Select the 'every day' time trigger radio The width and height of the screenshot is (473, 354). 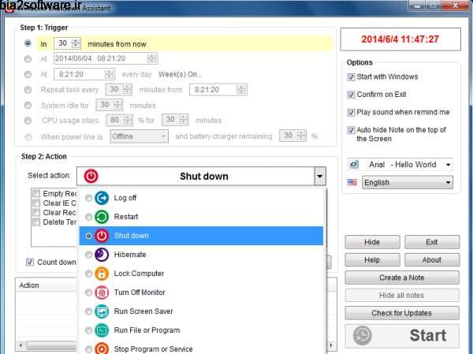(28, 74)
